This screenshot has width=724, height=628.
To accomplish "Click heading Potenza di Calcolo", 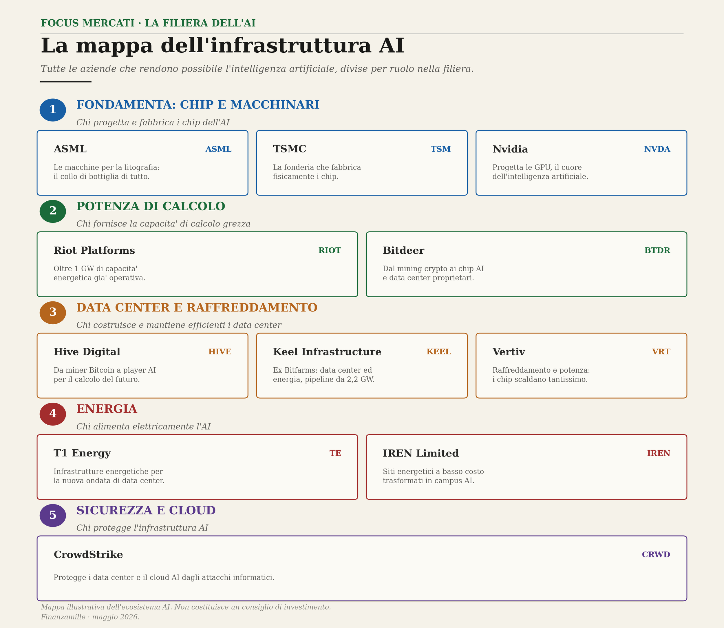I will coord(151,207).
